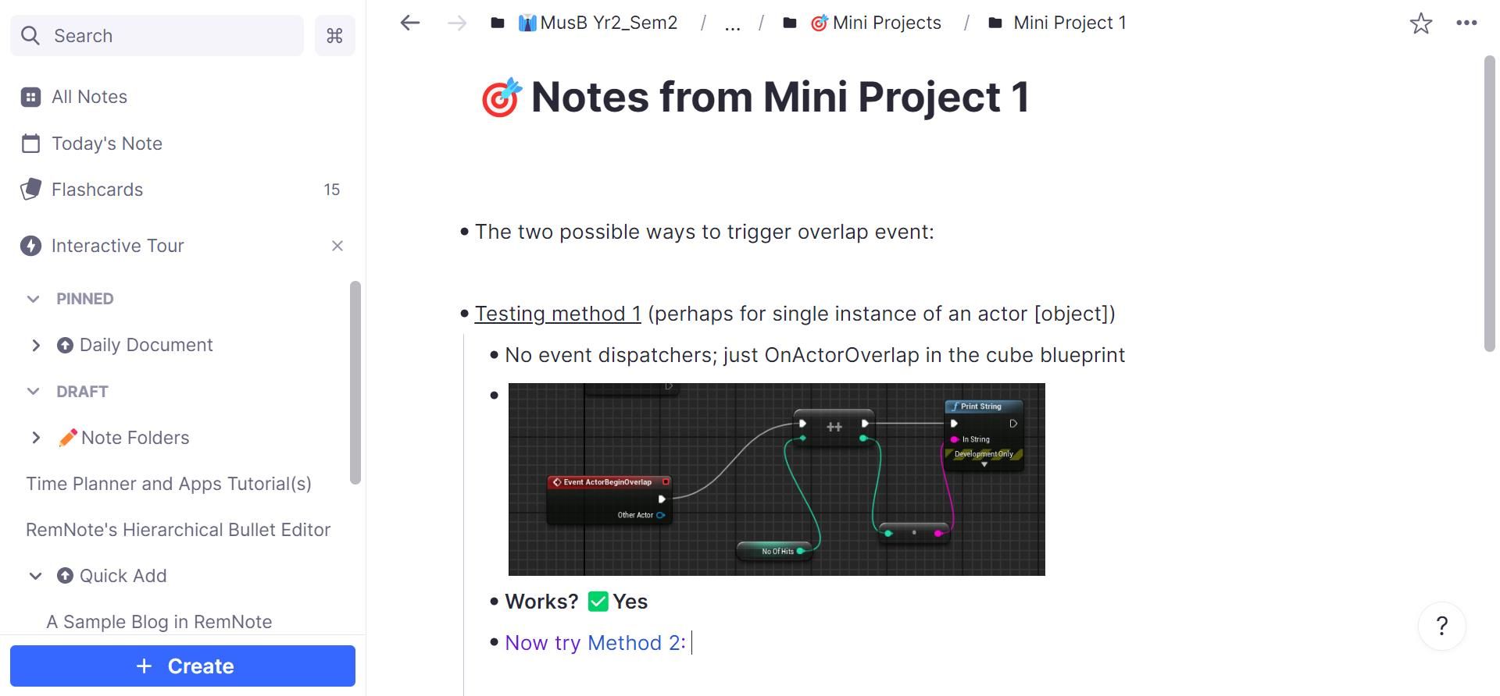Open the keyboard shortcut icon in search
This screenshot has height=696, width=1500.
click(x=334, y=35)
